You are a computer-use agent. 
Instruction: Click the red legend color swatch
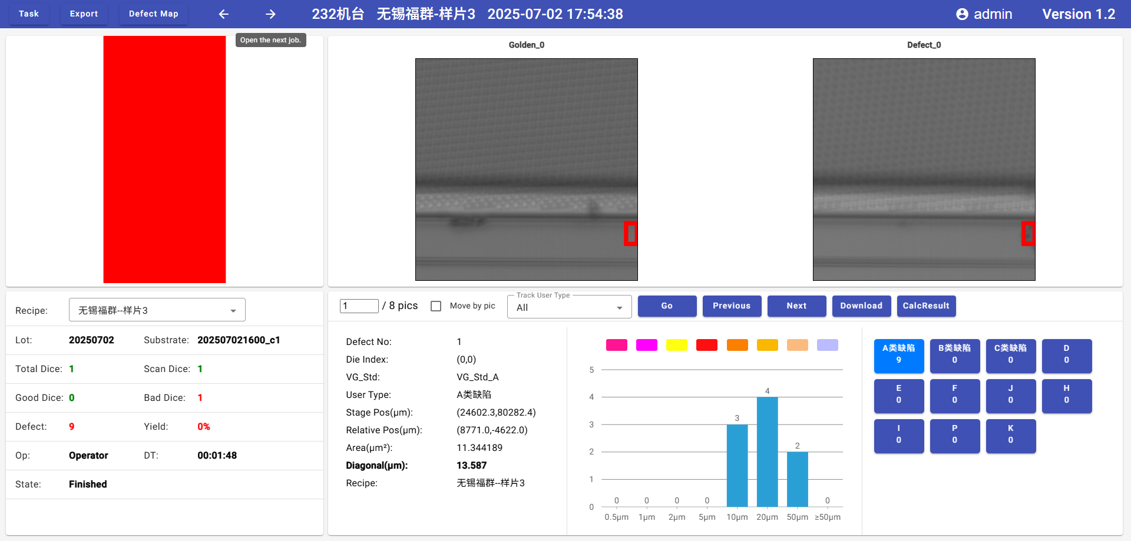click(x=707, y=345)
